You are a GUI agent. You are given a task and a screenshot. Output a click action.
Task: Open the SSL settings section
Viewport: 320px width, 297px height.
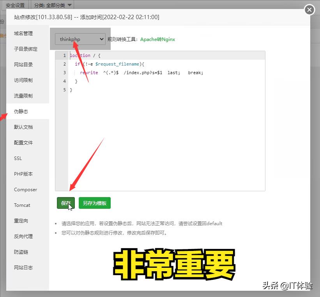(18, 158)
